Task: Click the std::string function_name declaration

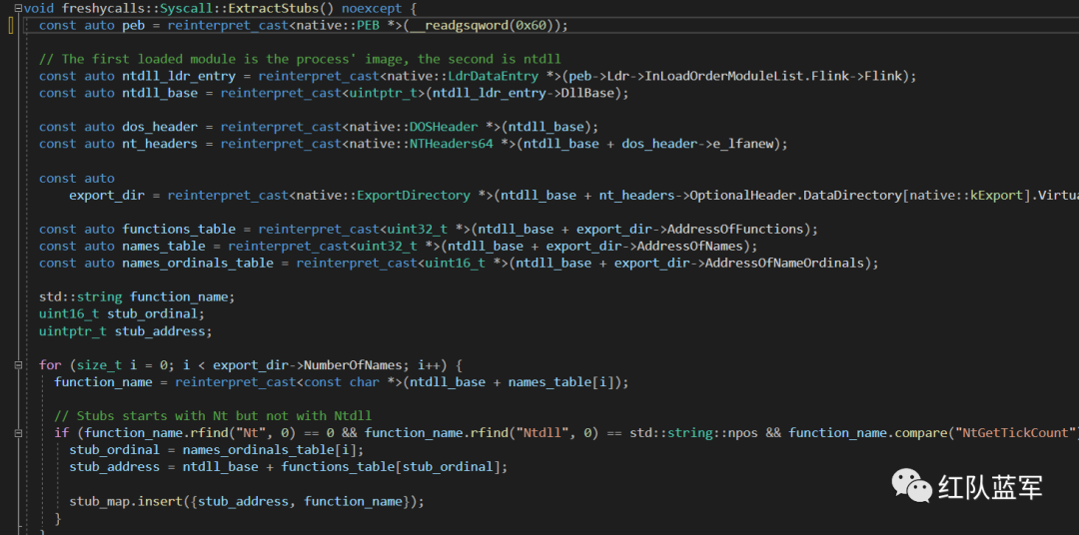Action: (137, 297)
